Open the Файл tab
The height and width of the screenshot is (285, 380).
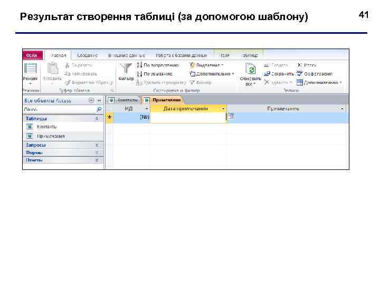click(x=32, y=55)
